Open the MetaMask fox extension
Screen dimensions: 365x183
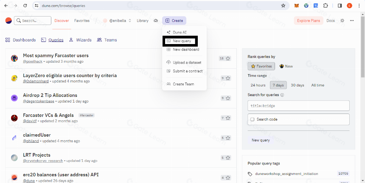[x=296, y=6]
